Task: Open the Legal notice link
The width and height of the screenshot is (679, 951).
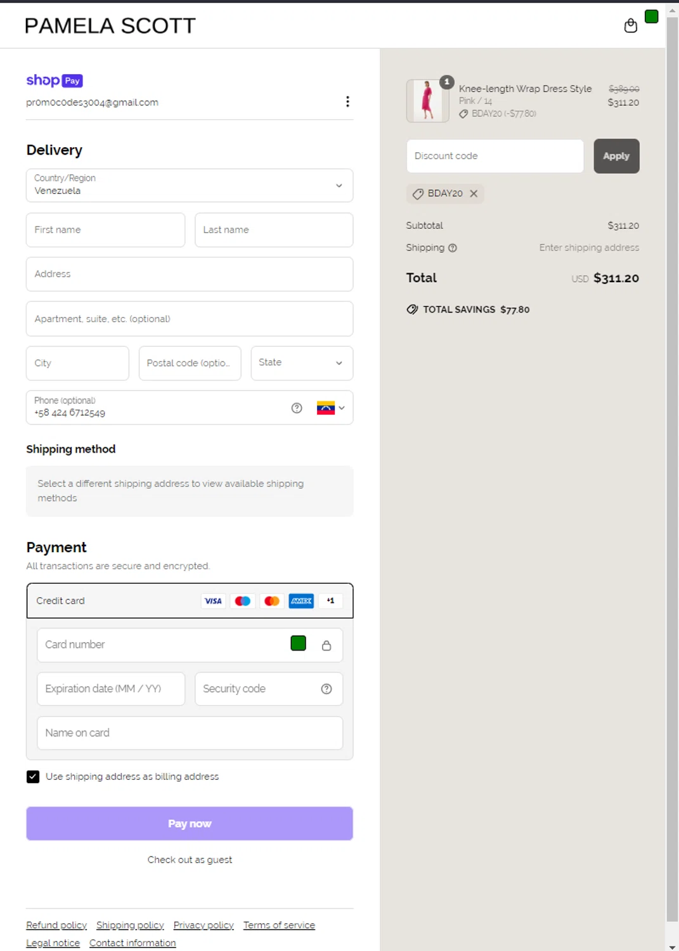Action: 53,943
